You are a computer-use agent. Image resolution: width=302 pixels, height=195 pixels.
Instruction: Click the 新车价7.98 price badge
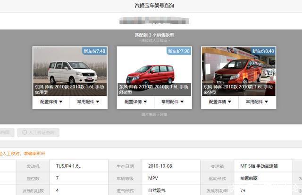tap(179, 51)
